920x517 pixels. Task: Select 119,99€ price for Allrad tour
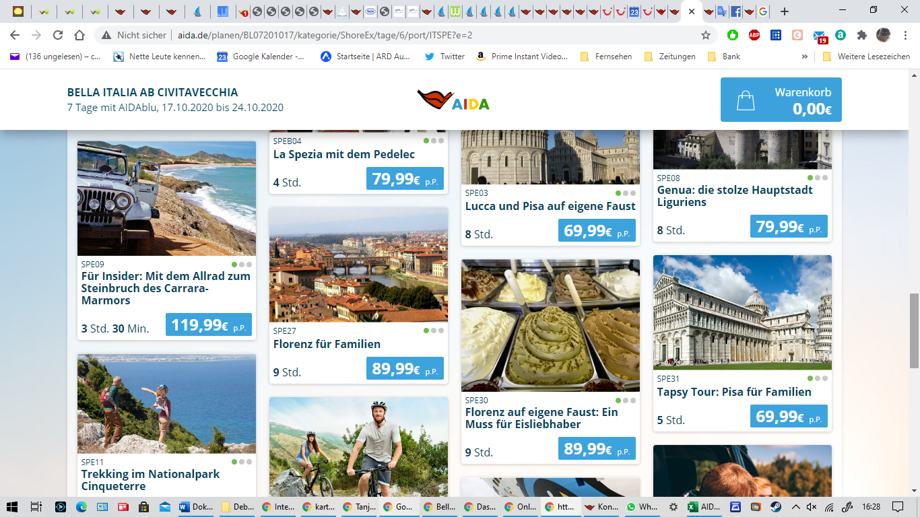click(208, 325)
